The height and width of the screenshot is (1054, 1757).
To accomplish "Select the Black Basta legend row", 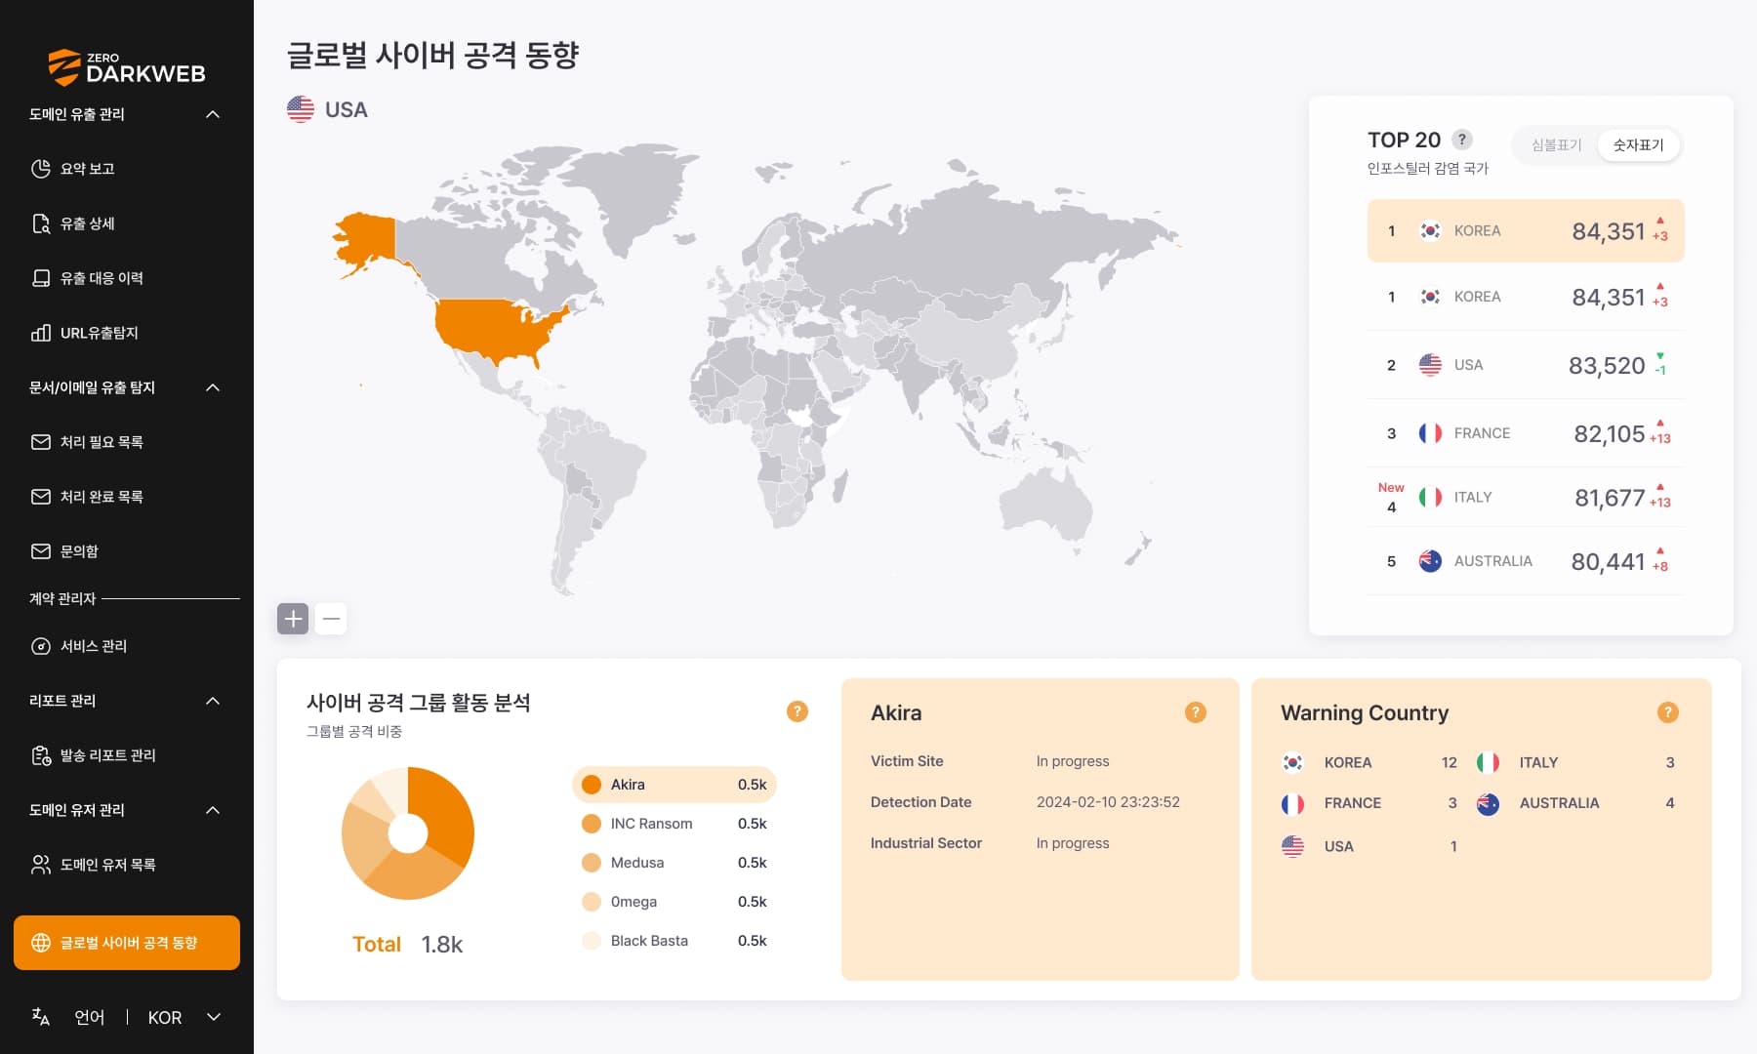I will pyautogui.click(x=674, y=941).
